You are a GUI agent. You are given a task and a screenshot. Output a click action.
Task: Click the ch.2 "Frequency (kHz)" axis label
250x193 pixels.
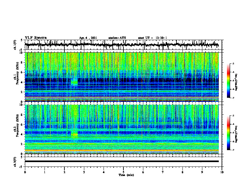(18, 126)
